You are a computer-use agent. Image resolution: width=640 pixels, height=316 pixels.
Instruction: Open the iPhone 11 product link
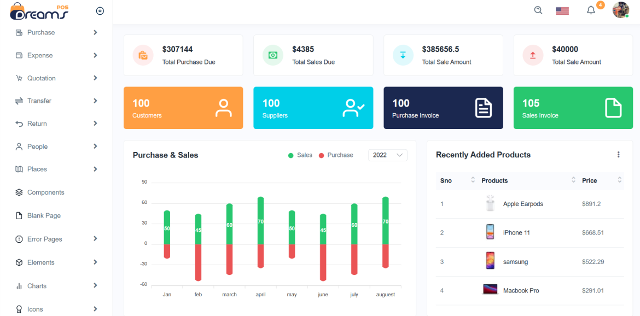[515, 232]
